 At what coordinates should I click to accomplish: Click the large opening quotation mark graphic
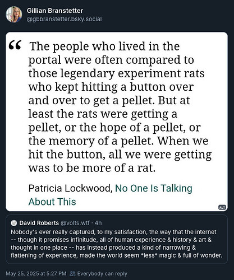pos(15,45)
